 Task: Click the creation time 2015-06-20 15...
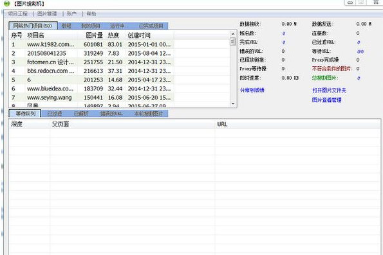click(x=149, y=98)
